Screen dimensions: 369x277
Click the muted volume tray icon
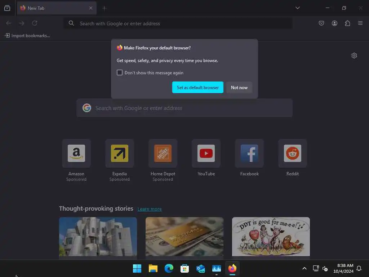tap(325, 268)
